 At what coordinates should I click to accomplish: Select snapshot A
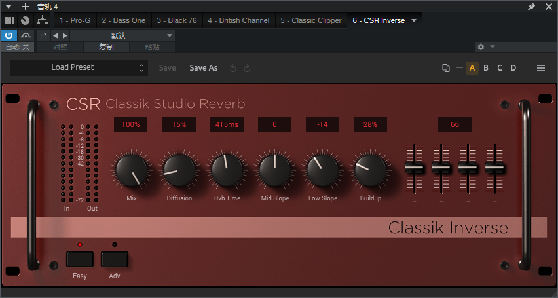472,68
